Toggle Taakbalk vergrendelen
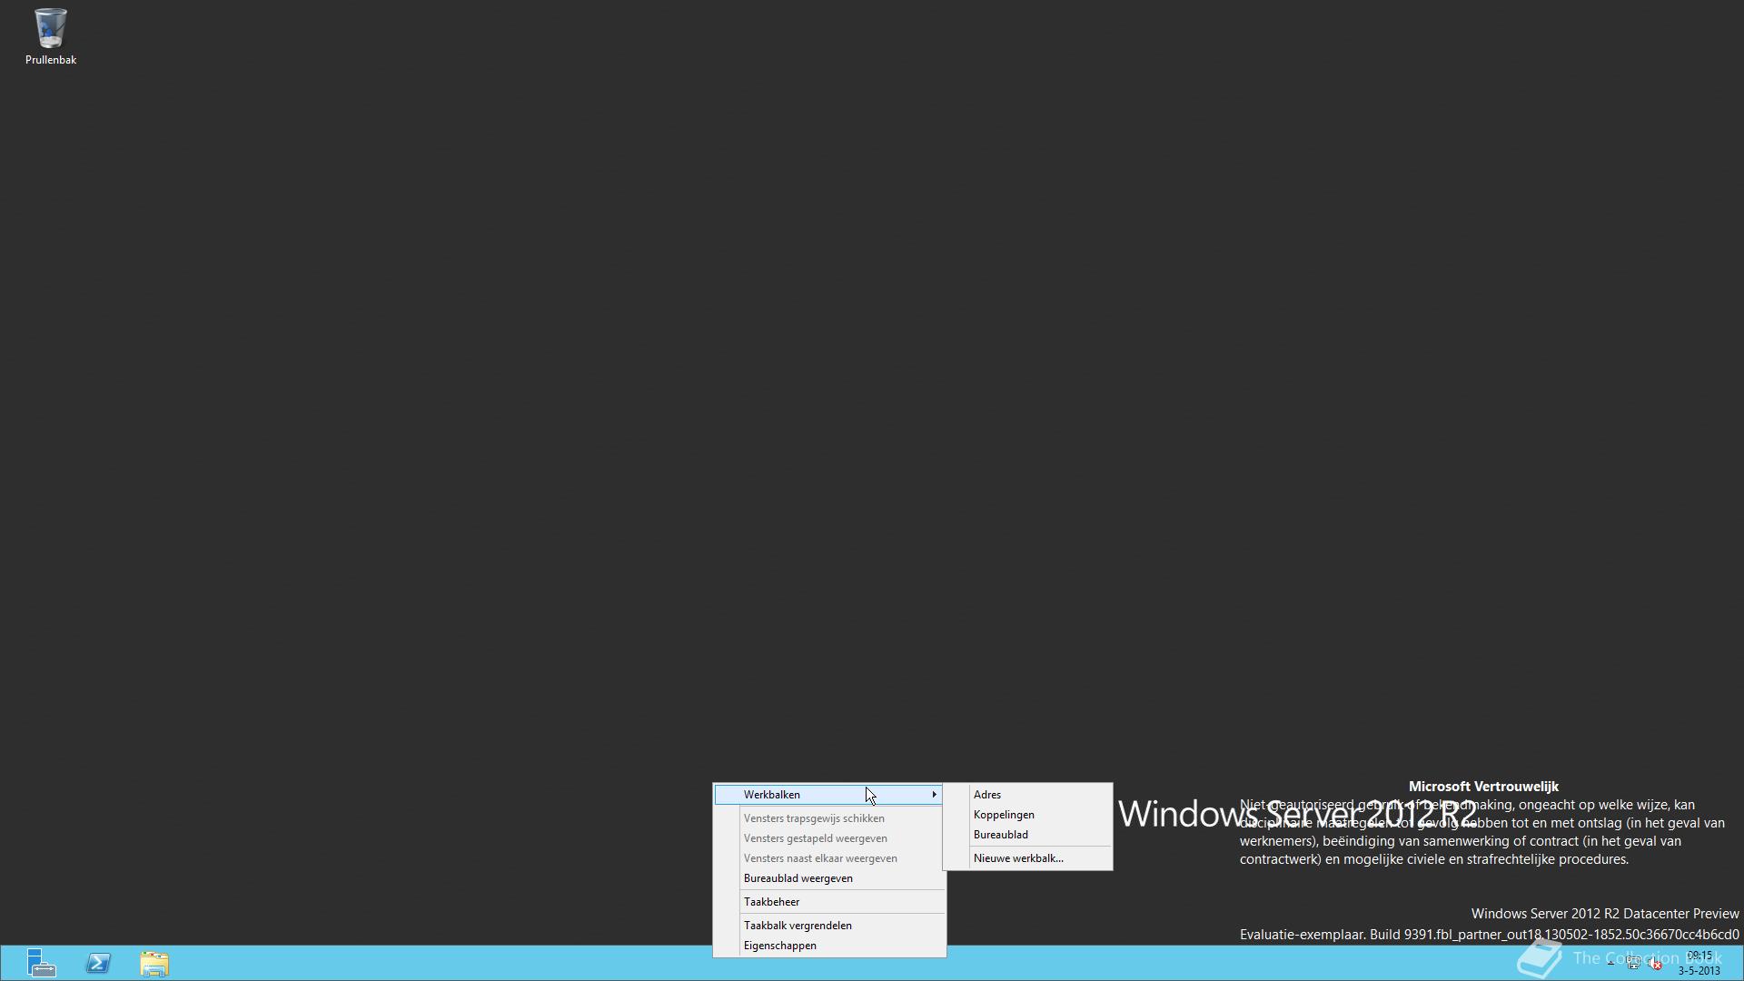This screenshot has width=1744, height=981. [x=798, y=926]
